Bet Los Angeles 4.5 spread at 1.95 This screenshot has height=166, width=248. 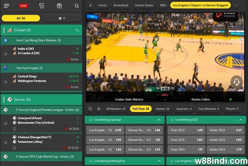tap(105, 140)
